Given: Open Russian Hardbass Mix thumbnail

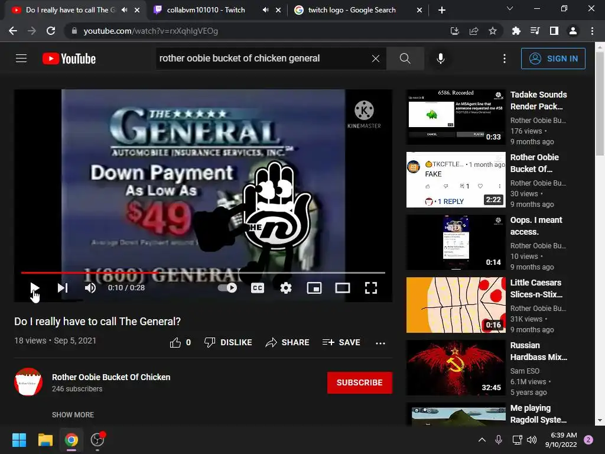Looking at the screenshot, I should click(x=456, y=368).
